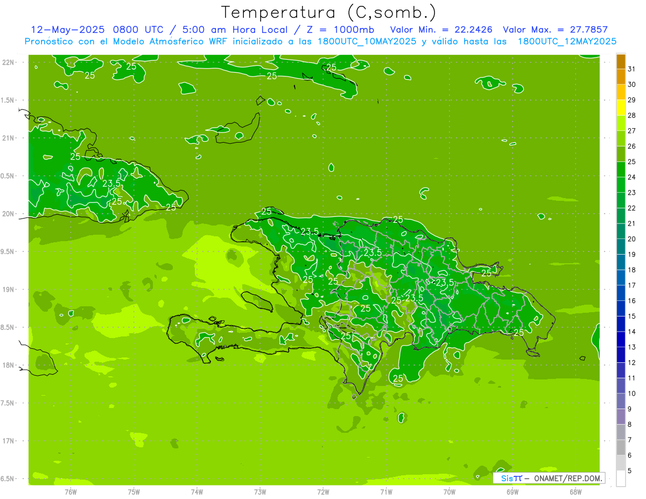Click the colorbar label '26'
Screen dimensions: 646x499
pyautogui.click(x=632, y=146)
